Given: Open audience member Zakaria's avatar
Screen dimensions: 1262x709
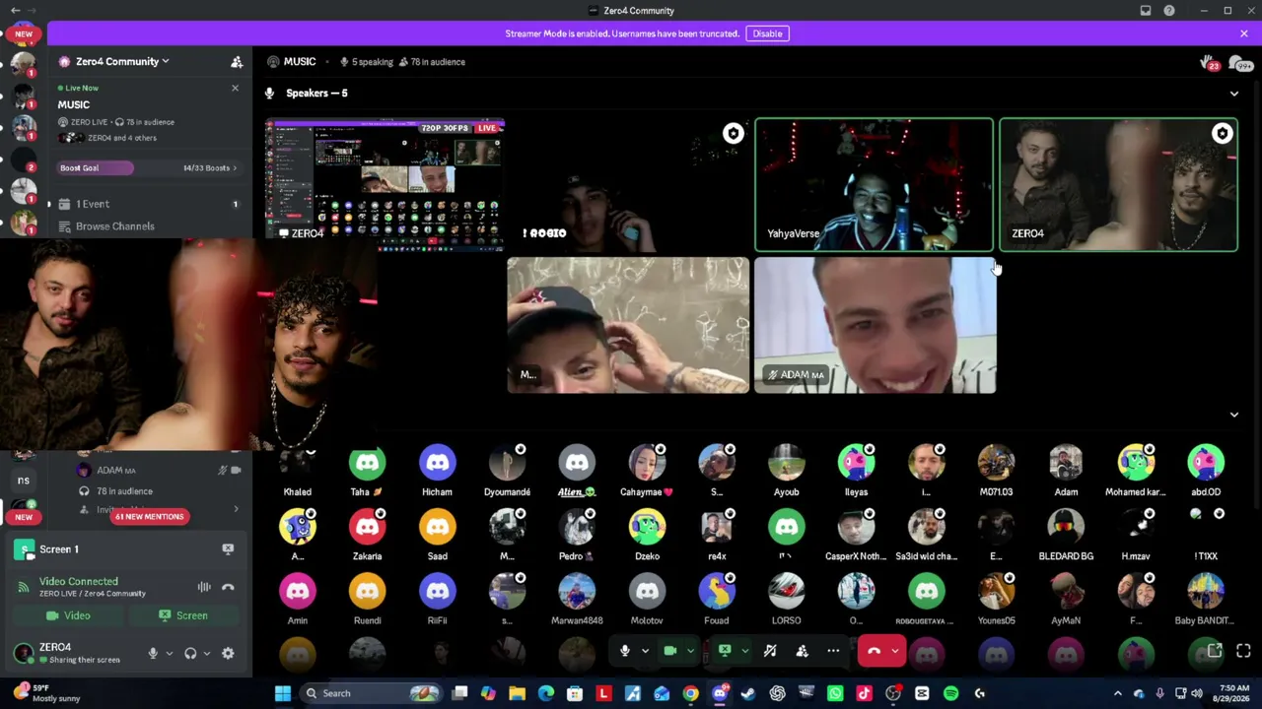Looking at the screenshot, I should coord(368,527).
